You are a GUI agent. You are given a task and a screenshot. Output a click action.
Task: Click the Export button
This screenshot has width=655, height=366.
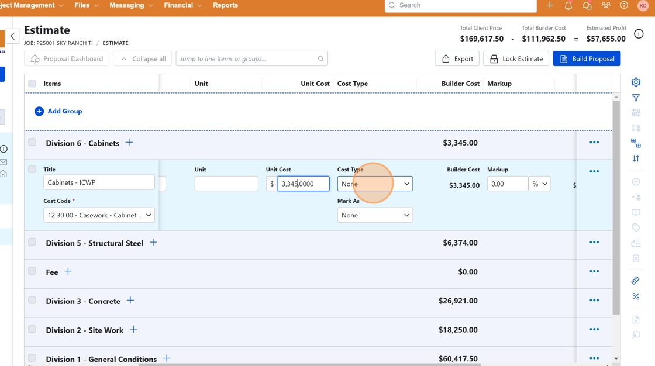pyautogui.click(x=457, y=59)
